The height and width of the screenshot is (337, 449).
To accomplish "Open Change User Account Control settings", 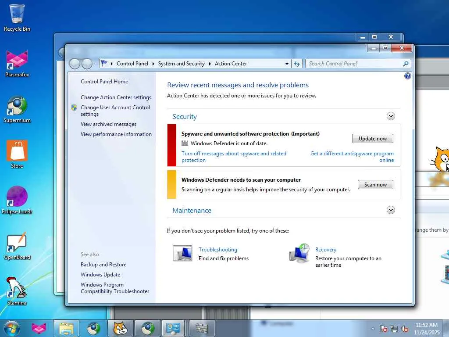I will pyautogui.click(x=115, y=111).
